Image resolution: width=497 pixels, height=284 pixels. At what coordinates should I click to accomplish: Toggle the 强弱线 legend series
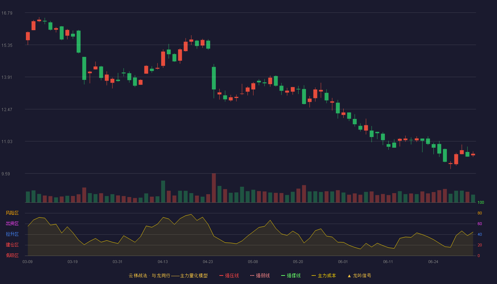click(260, 275)
